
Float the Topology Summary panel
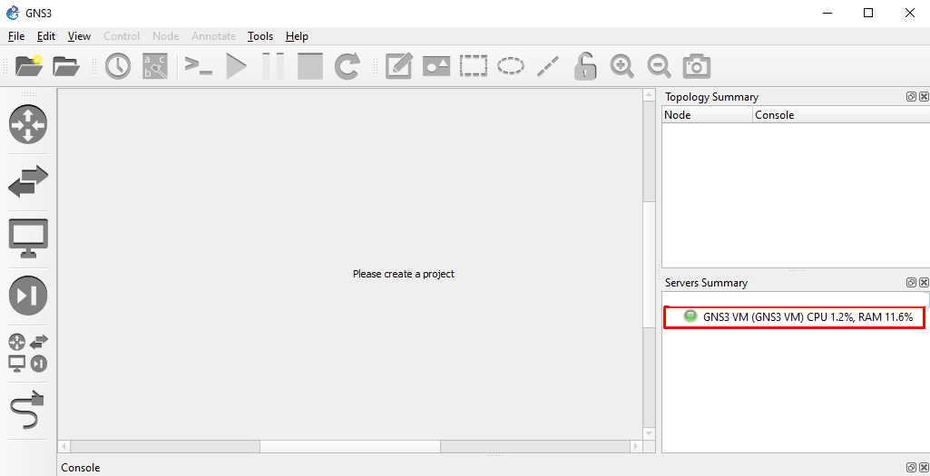[911, 97]
